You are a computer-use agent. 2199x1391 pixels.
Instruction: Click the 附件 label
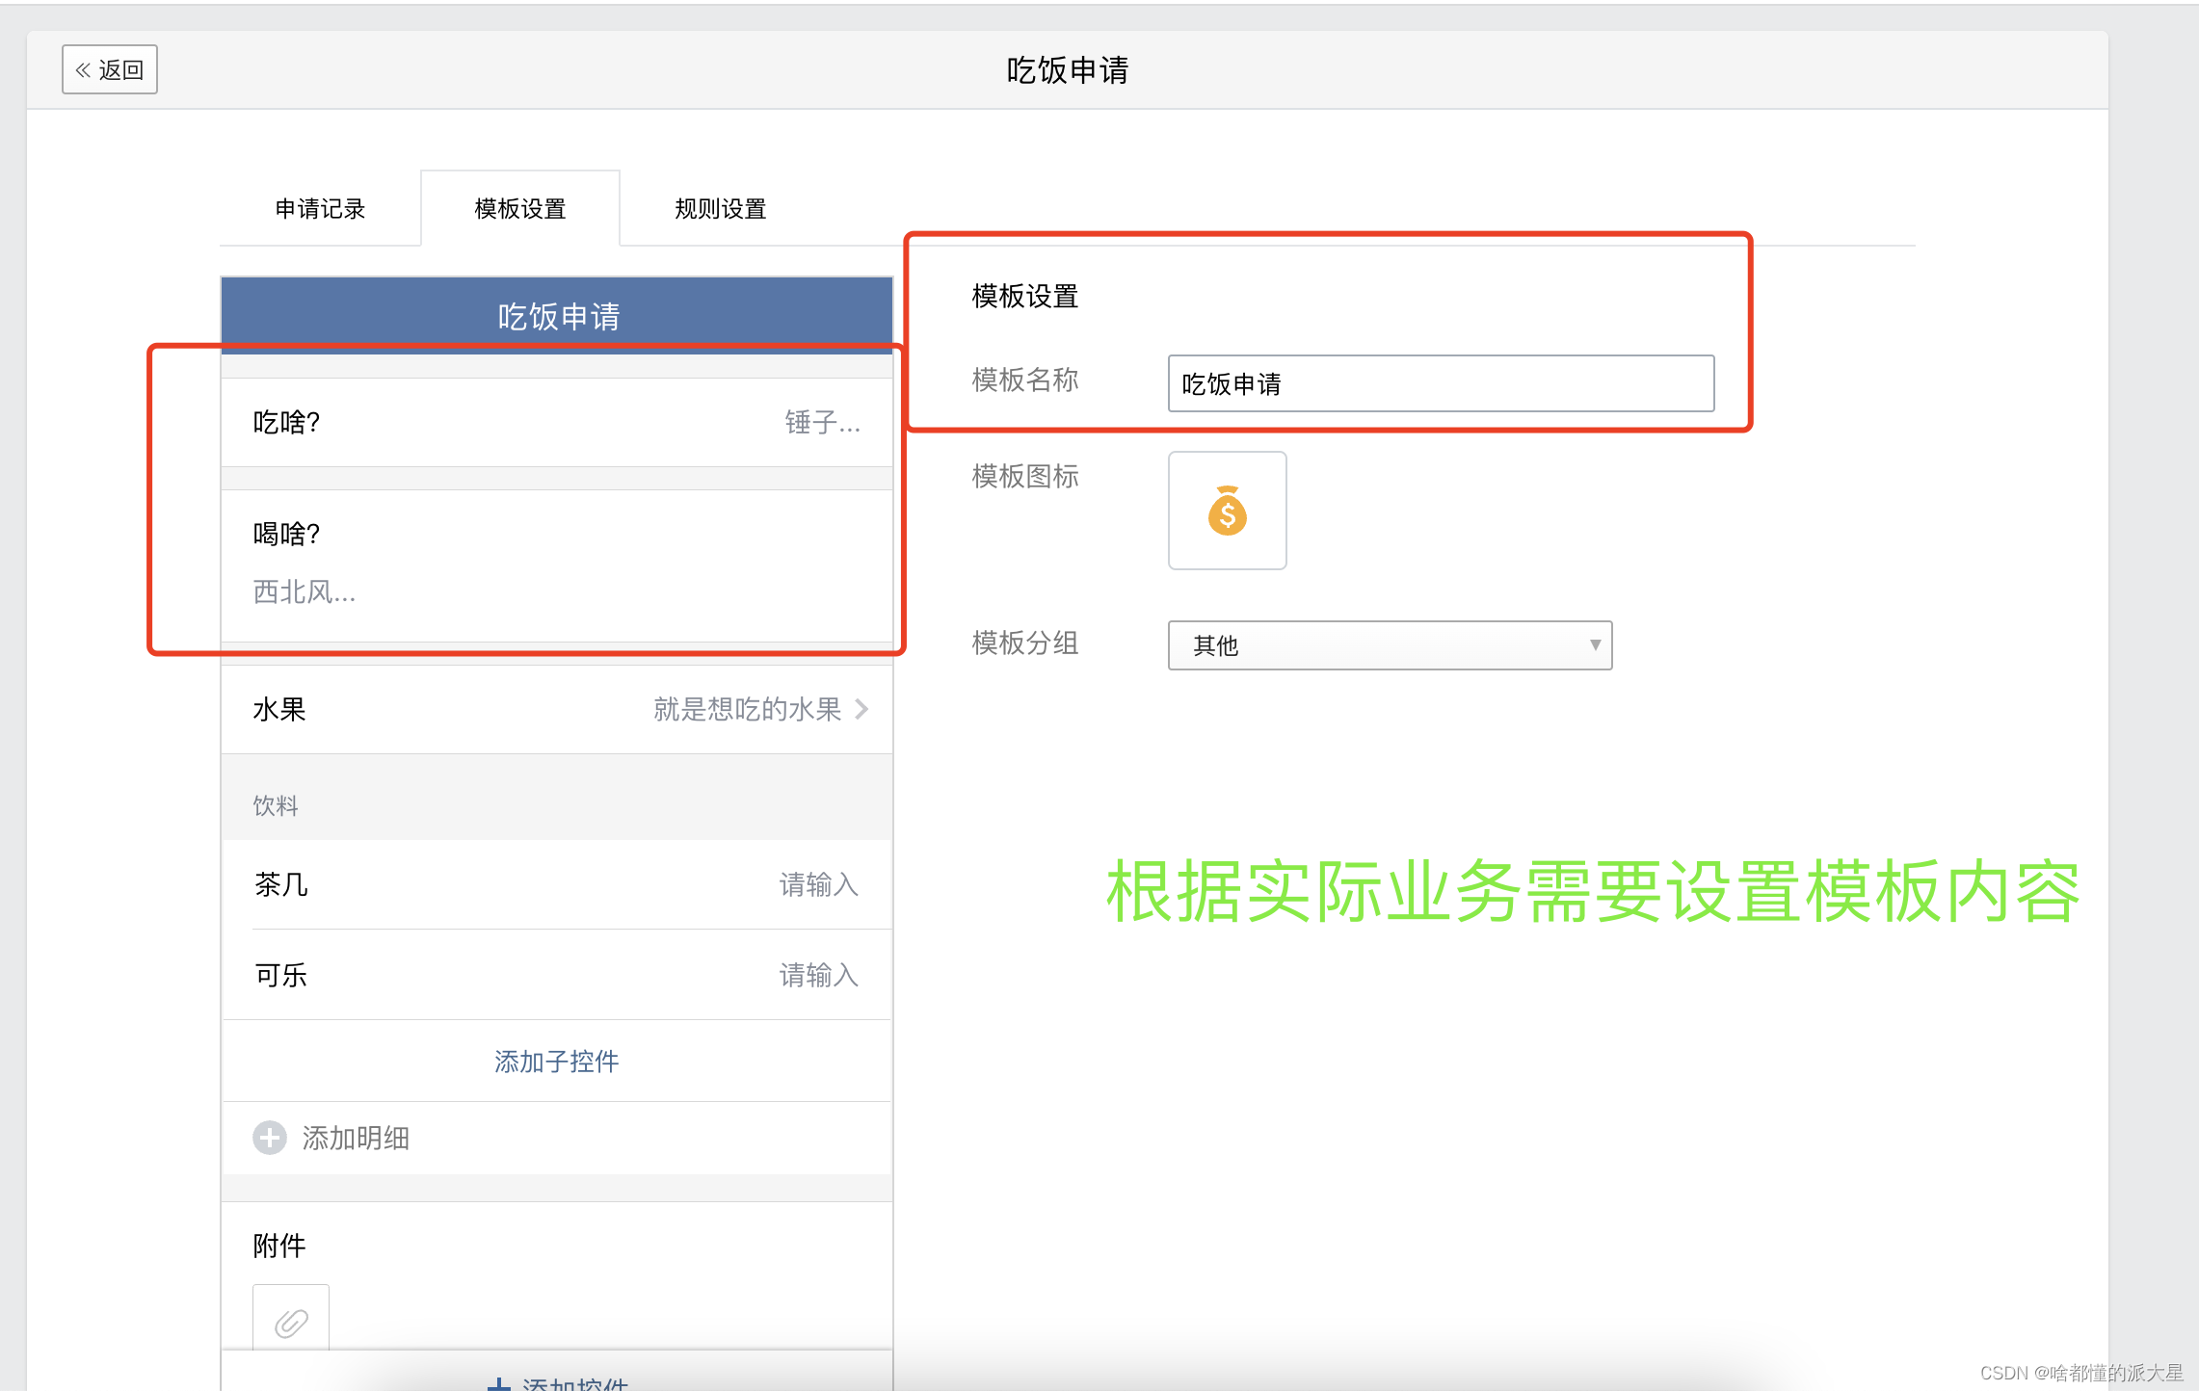pos(279,1247)
